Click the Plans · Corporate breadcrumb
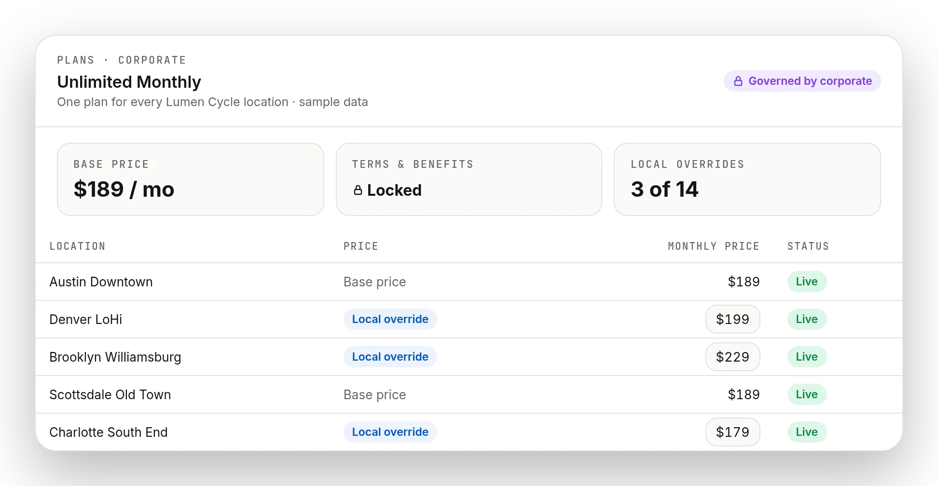 pyautogui.click(x=122, y=60)
